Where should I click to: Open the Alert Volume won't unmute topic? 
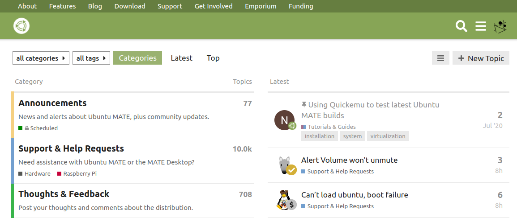[x=350, y=160]
